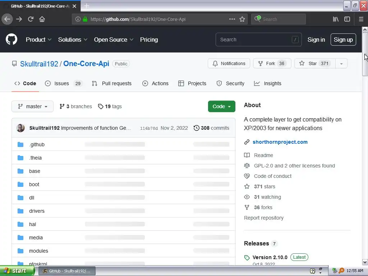Open Version 2.10.0 release
The height and width of the screenshot is (276, 368).
click(270, 257)
